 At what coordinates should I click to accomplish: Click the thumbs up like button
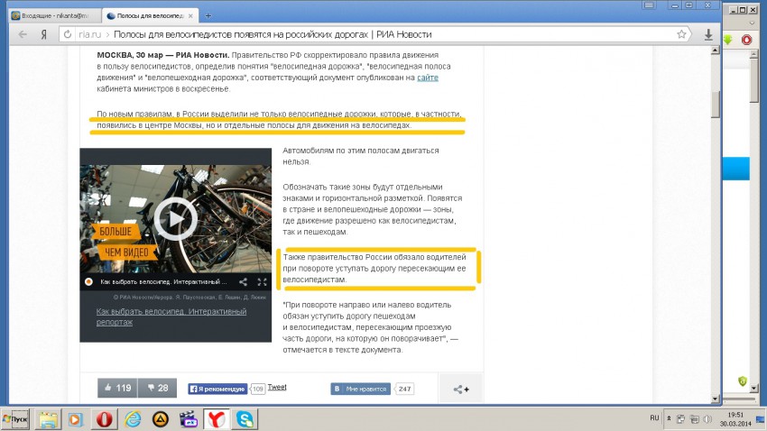116,389
